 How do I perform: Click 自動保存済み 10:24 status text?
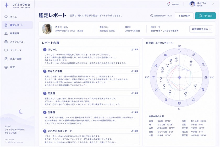point(163,15)
